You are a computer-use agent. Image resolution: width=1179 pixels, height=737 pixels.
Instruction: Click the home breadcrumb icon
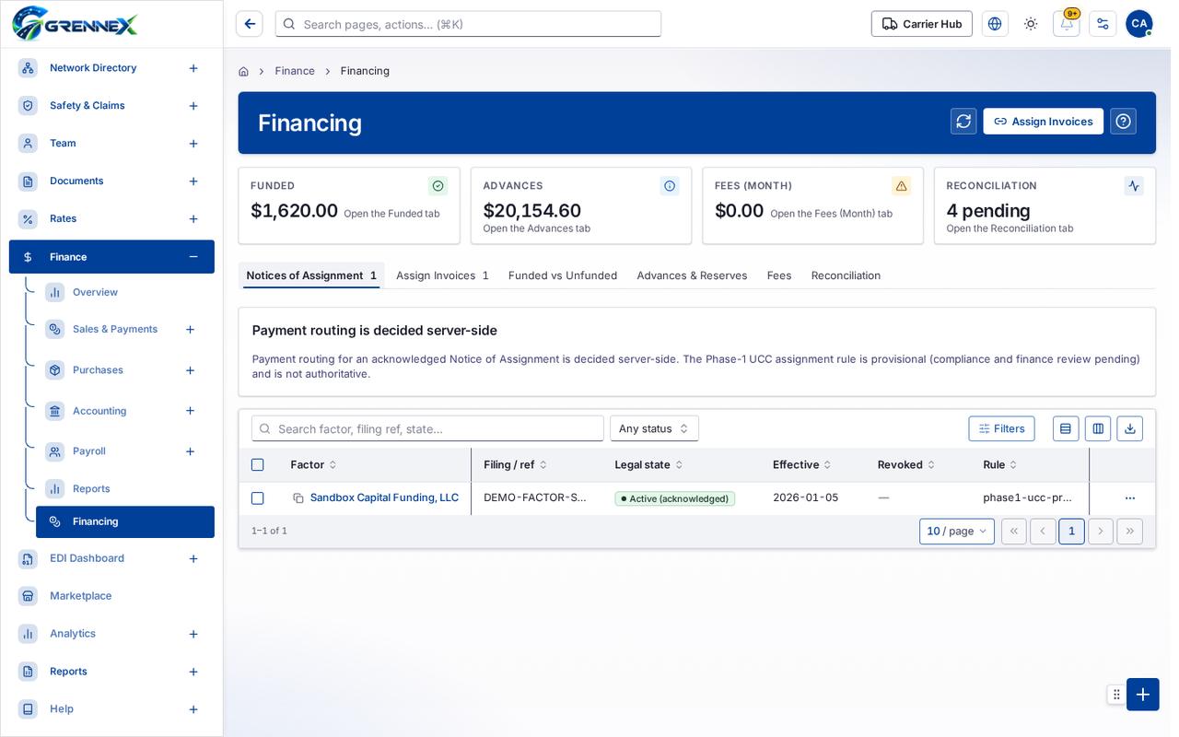(243, 71)
